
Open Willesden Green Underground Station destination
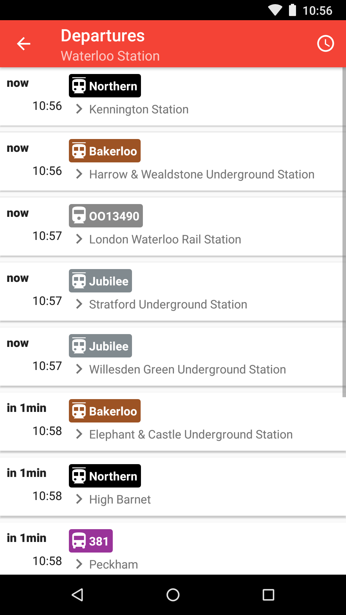tap(187, 369)
